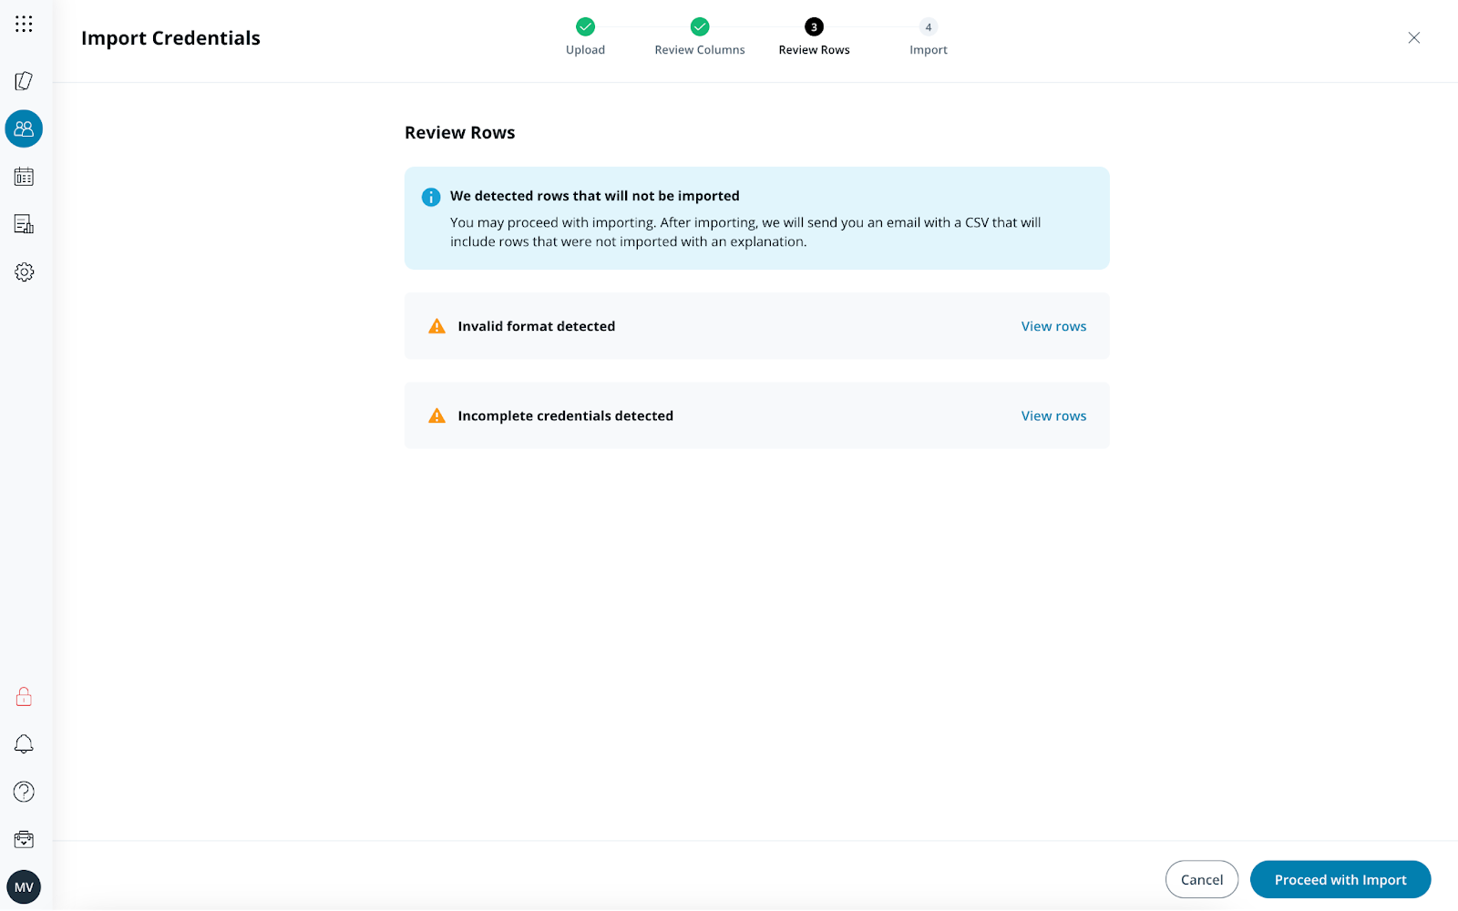Open the MV user avatar menu
The image size is (1458, 911).
(x=24, y=887)
